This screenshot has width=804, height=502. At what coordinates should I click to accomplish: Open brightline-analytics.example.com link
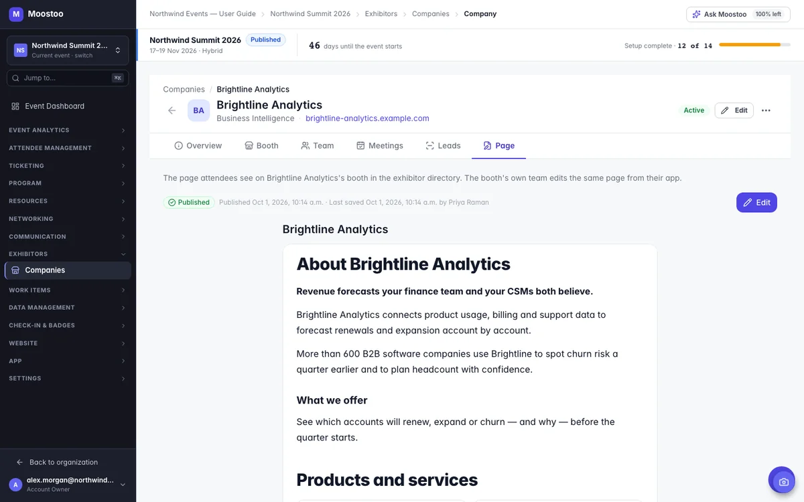(367, 118)
